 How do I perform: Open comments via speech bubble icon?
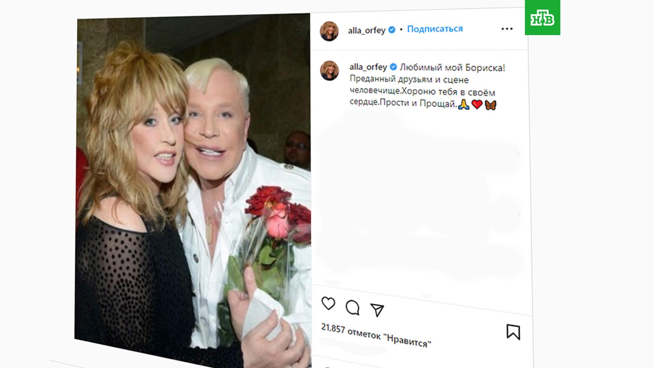pos(352,308)
